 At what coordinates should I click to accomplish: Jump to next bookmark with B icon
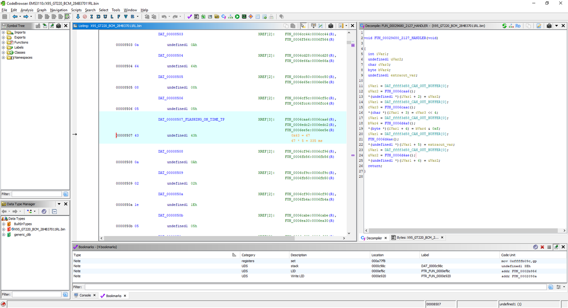coord(132,16)
